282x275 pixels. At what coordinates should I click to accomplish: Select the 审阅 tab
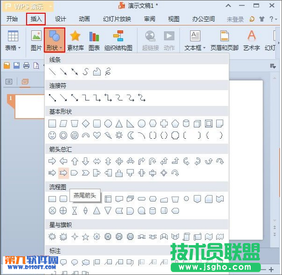(150, 19)
